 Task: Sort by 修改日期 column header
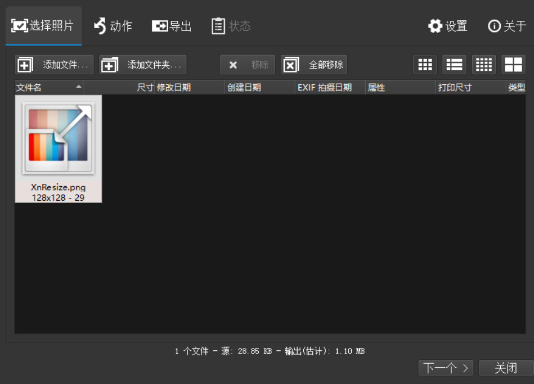coord(190,88)
